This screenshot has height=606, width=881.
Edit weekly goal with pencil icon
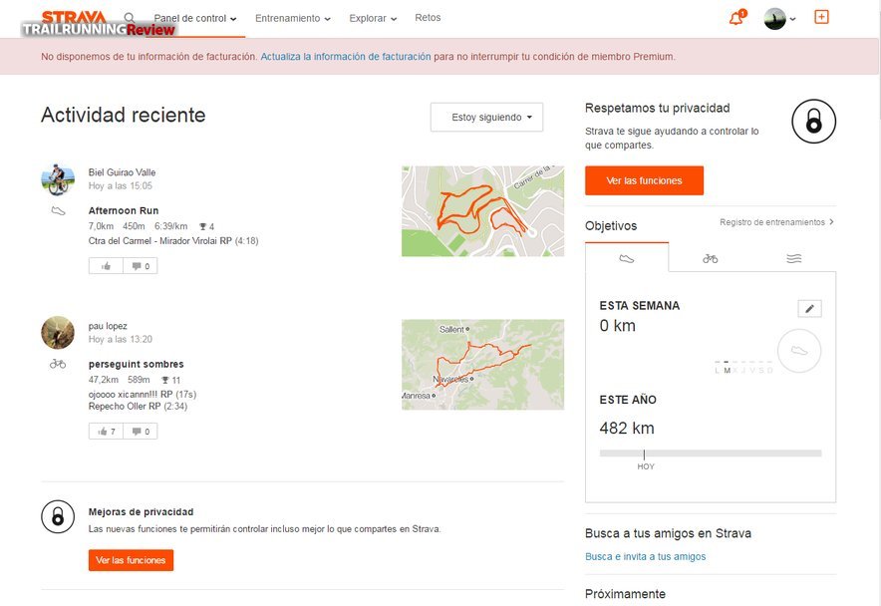[809, 309]
